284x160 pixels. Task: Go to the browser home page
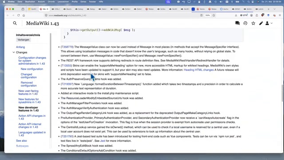24,16
